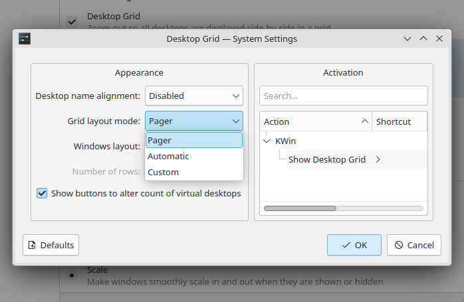
Task: Maximize the Desktop Grid settings dialog
Action: pyautogui.click(x=423, y=39)
